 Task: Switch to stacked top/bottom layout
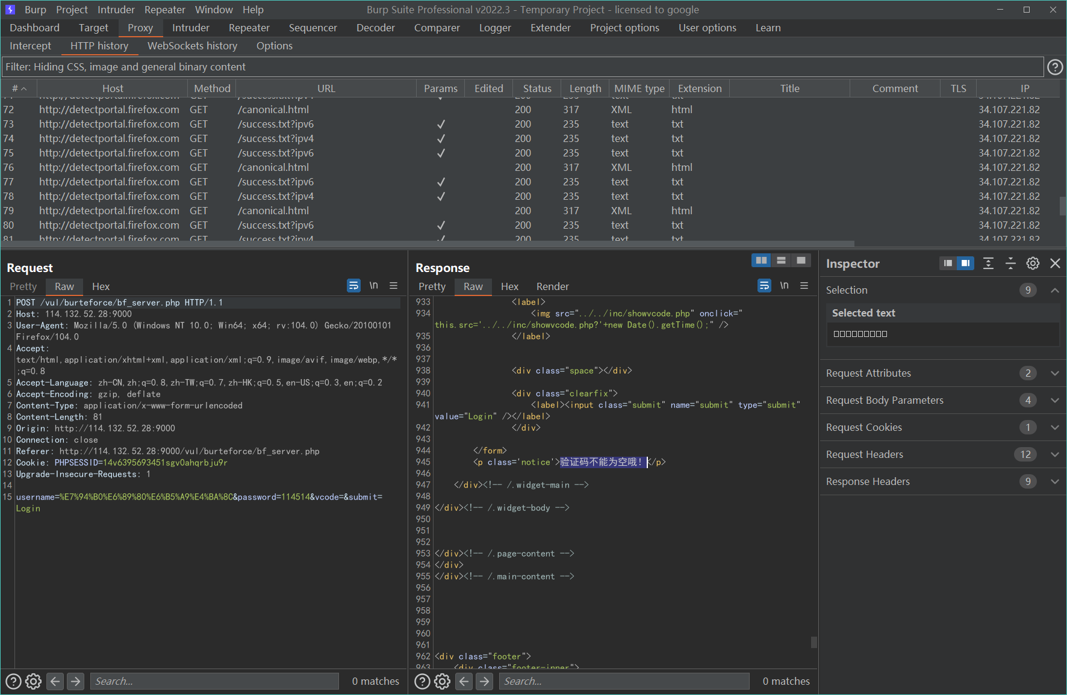(781, 260)
